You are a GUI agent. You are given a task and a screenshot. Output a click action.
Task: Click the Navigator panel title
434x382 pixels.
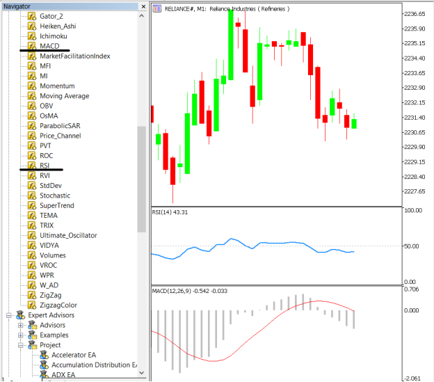tap(17, 6)
